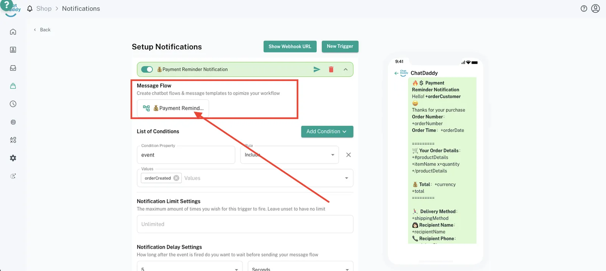Collapse the Payment Reminder Notification panel
This screenshot has height=271, width=606.
tap(345, 69)
